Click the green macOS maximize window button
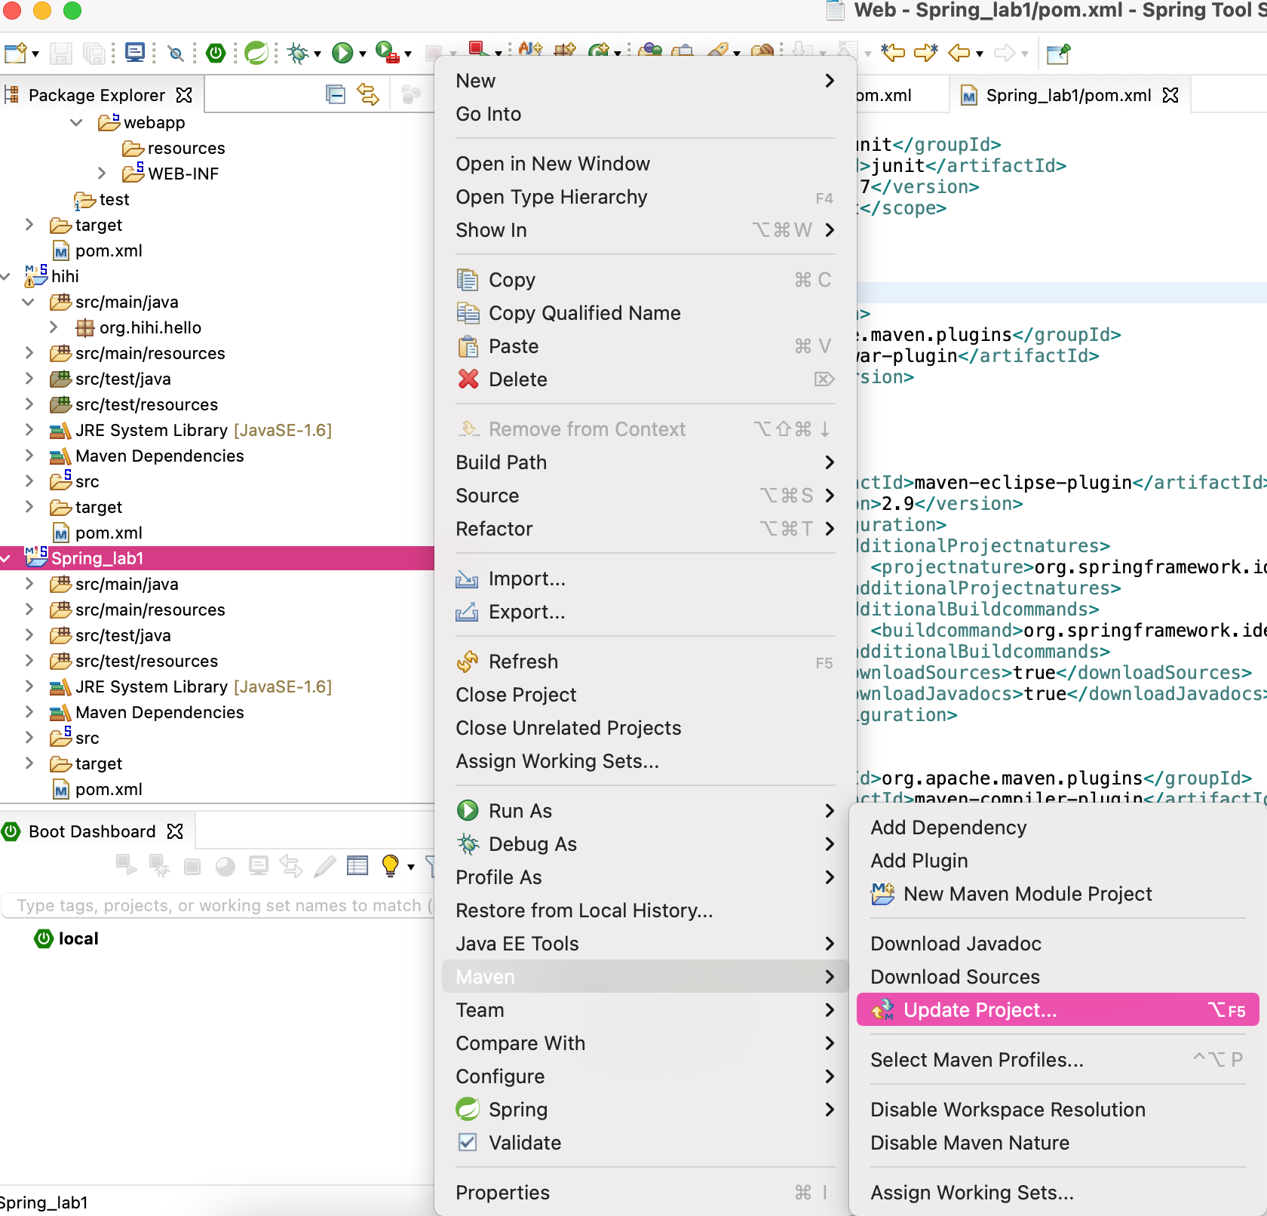The image size is (1267, 1216). point(72,10)
